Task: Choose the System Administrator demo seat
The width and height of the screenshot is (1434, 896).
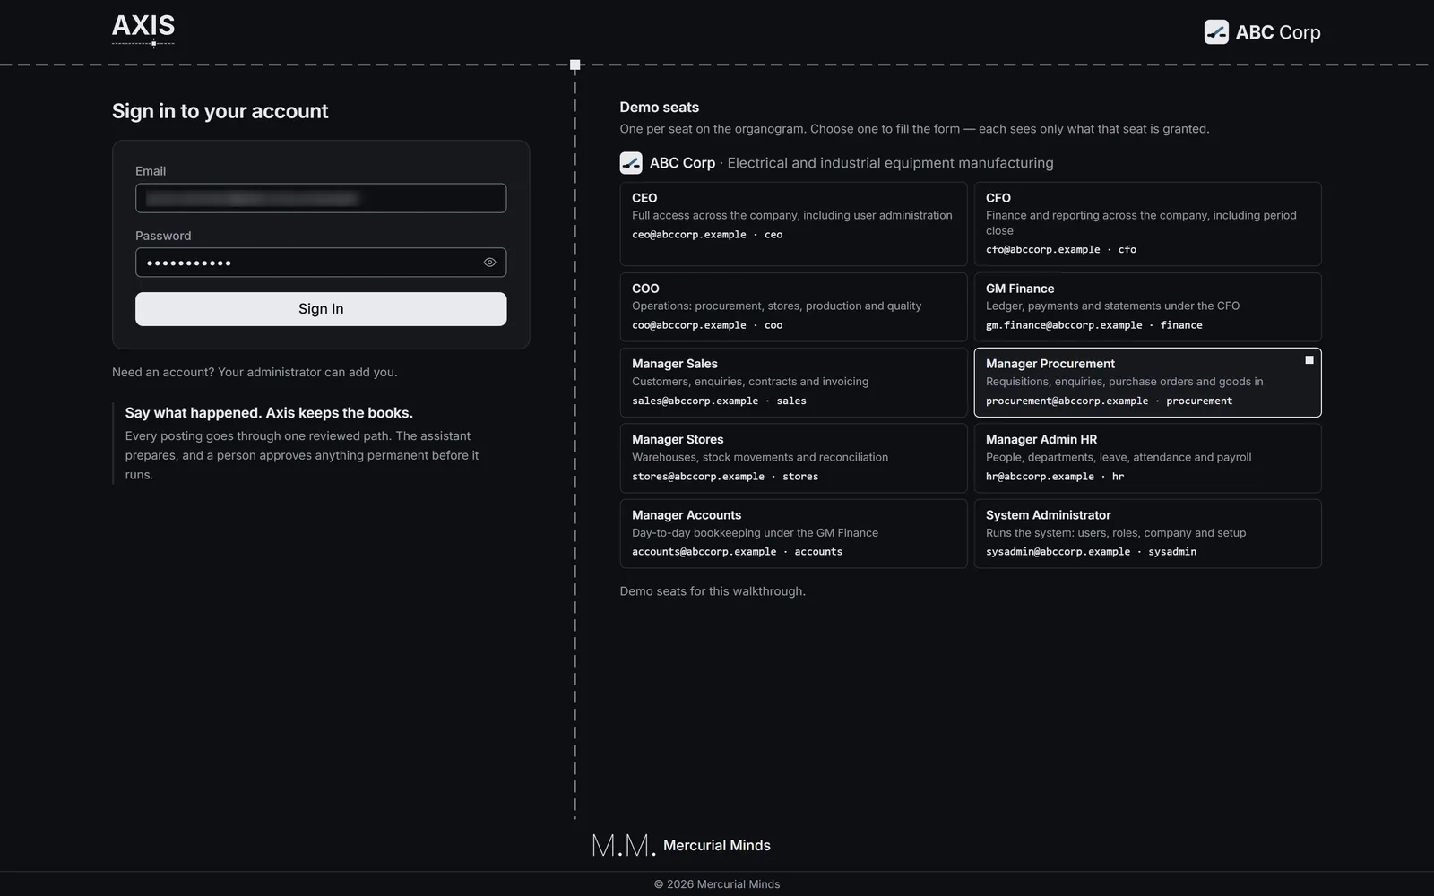Action: click(x=1147, y=534)
